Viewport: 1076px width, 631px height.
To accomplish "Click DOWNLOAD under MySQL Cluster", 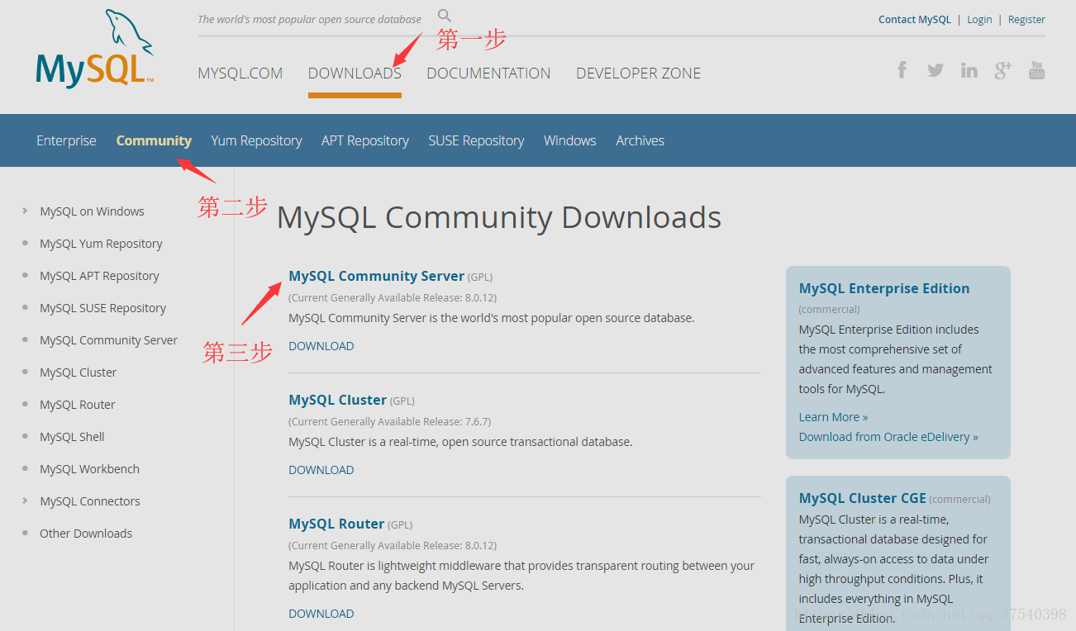I will 321,470.
